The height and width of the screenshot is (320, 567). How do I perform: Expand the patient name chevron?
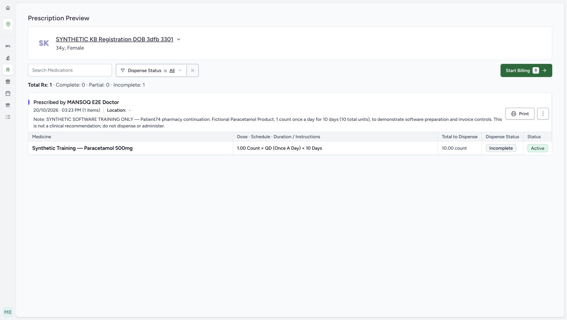[x=179, y=39]
